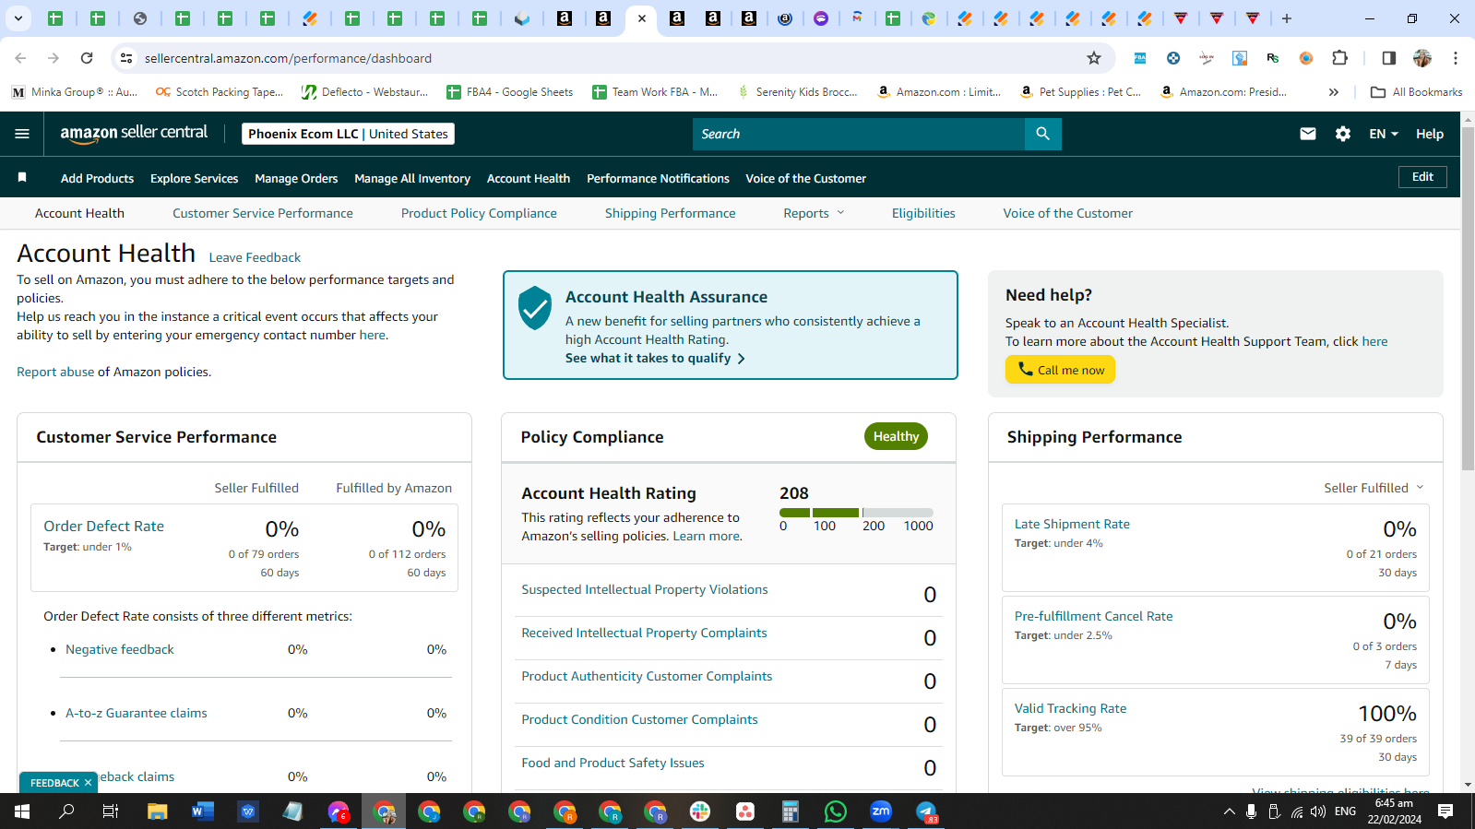Viewport: 1475px width, 829px height.
Task: Open Suspected Intellectual Property Violations link
Action: click(645, 589)
